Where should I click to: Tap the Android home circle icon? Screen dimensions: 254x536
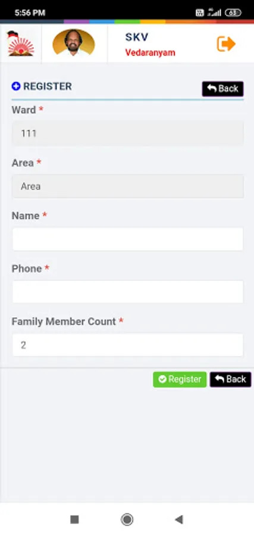click(127, 519)
